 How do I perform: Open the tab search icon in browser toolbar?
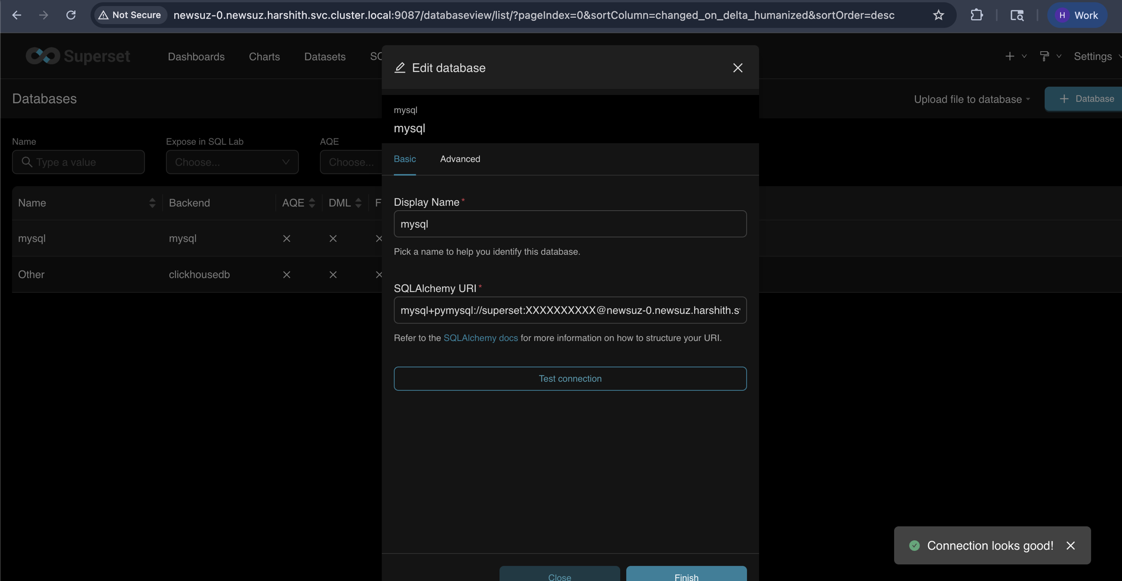[x=1017, y=15]
